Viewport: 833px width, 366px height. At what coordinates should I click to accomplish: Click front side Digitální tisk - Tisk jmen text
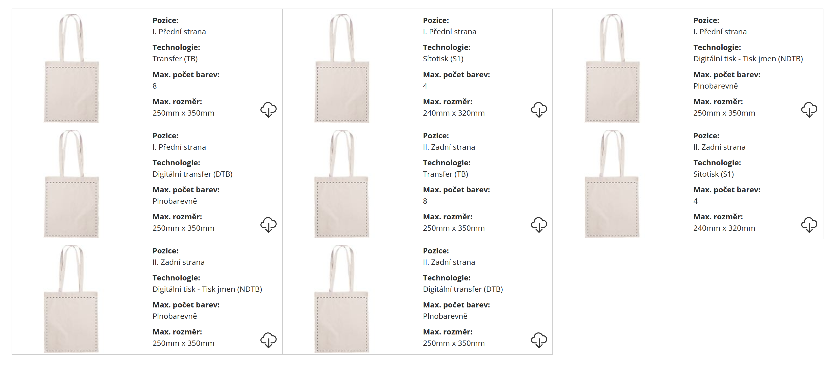coord(748,59)
